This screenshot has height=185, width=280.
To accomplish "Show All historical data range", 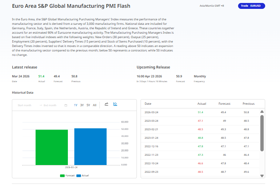I will click(x=95, y=105).
